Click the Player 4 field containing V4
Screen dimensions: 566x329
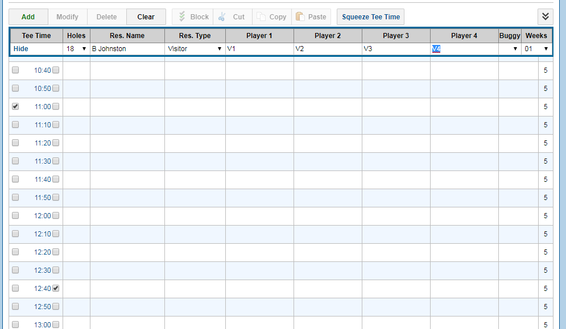click(x=464, y=49)
